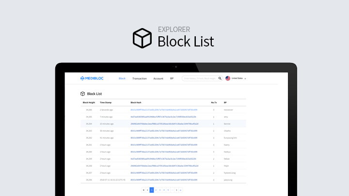This screenshot has height=196, width=349.
Task: Click block height 34,256
Action: pos(89,180)
